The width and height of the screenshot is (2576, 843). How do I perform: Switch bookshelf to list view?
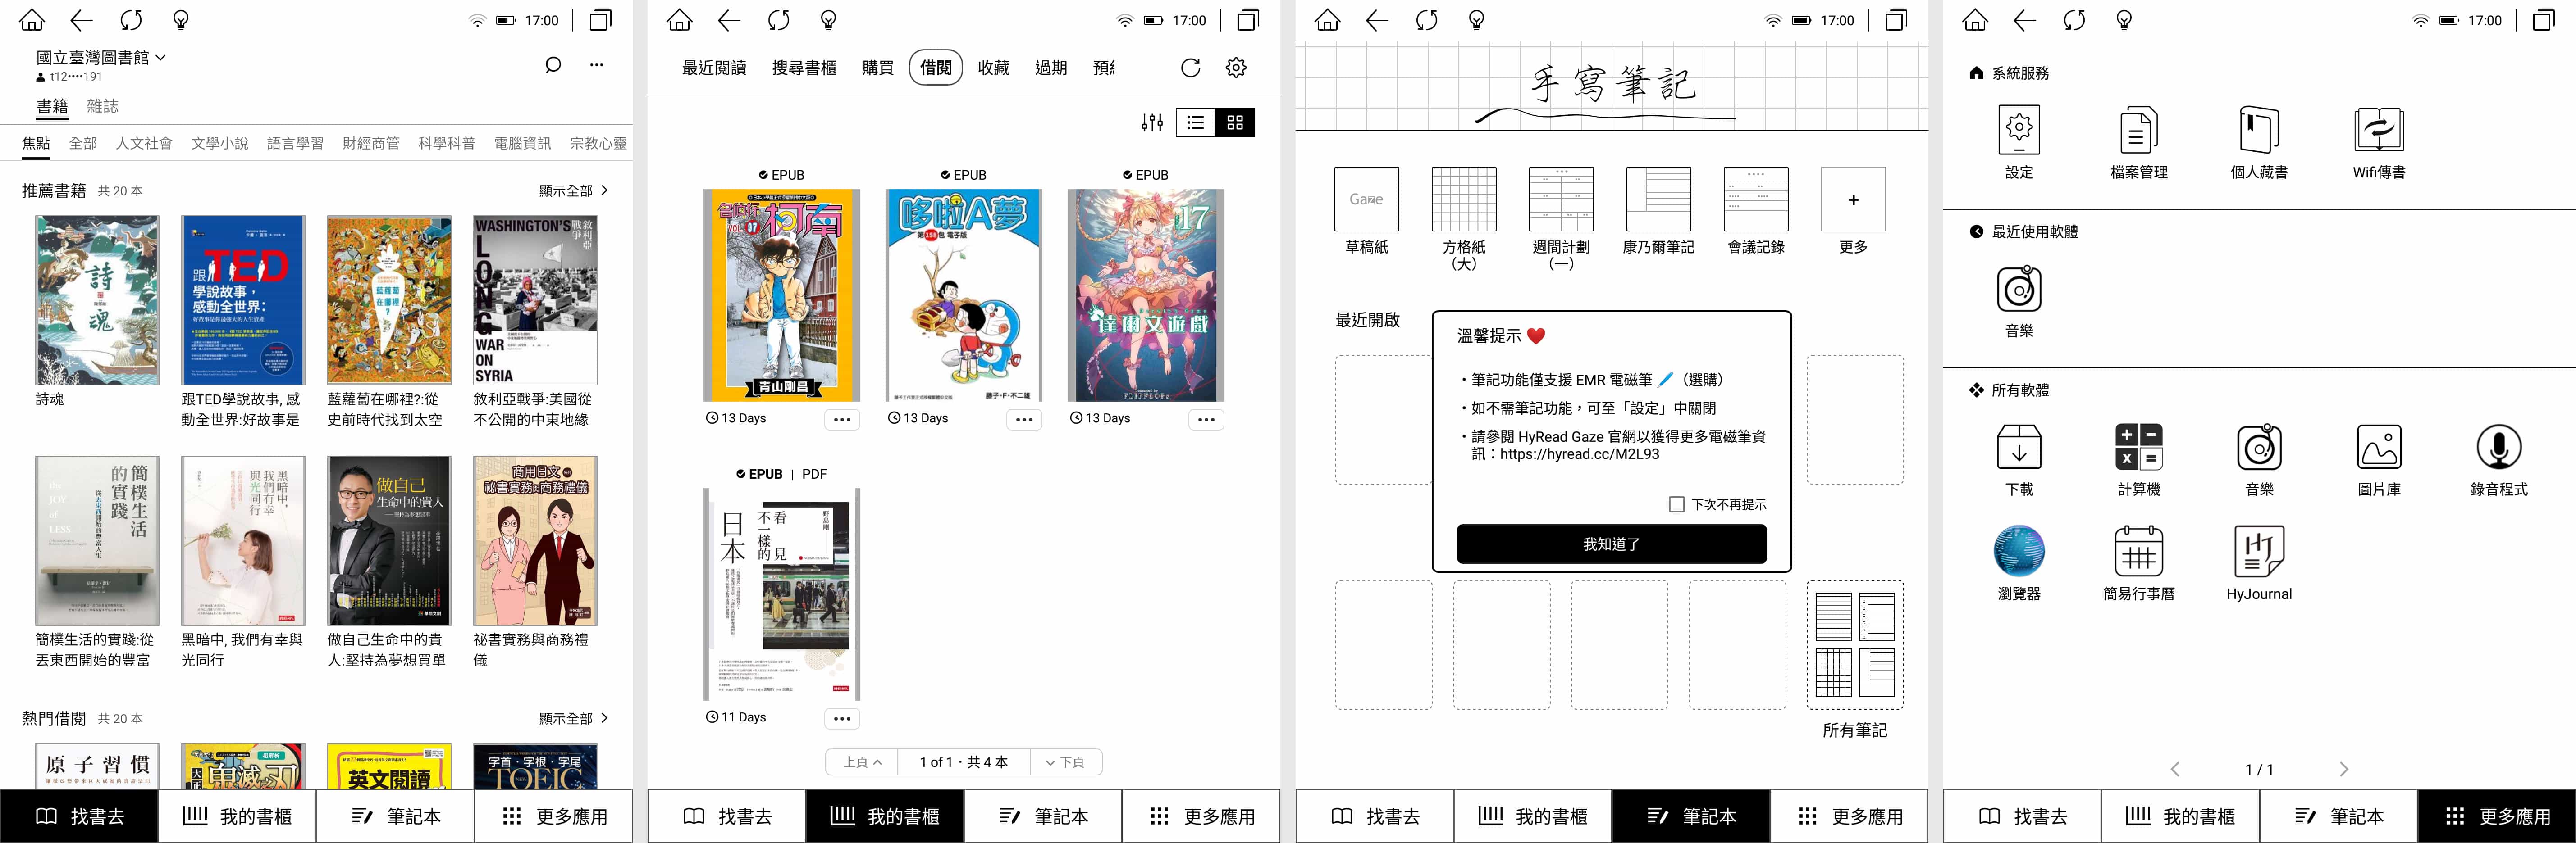coord(1195,122)
